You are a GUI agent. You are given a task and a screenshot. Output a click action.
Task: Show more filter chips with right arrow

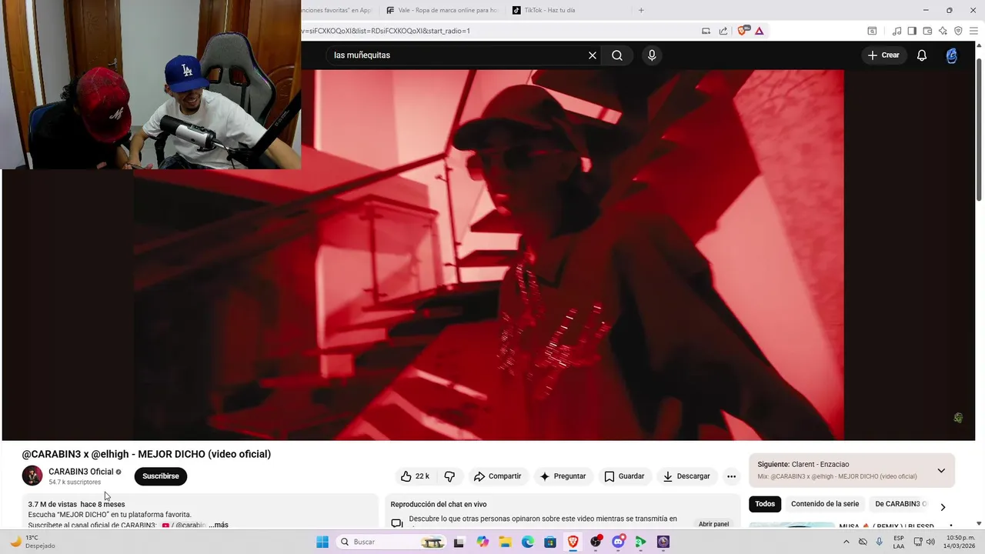[943, 507]
